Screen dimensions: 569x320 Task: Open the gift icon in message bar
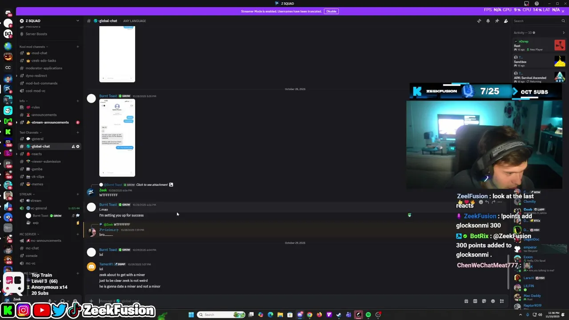[x=466, y=301]
